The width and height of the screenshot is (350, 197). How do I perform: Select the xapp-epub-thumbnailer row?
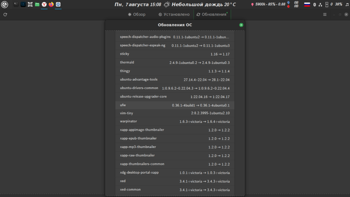175,138
